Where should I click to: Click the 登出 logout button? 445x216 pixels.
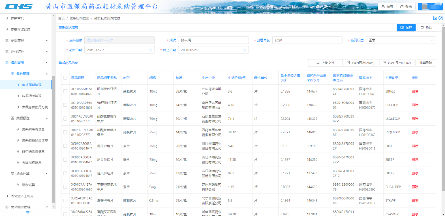coord(406,7)
